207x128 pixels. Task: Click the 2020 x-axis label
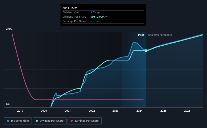pos(44,111)
